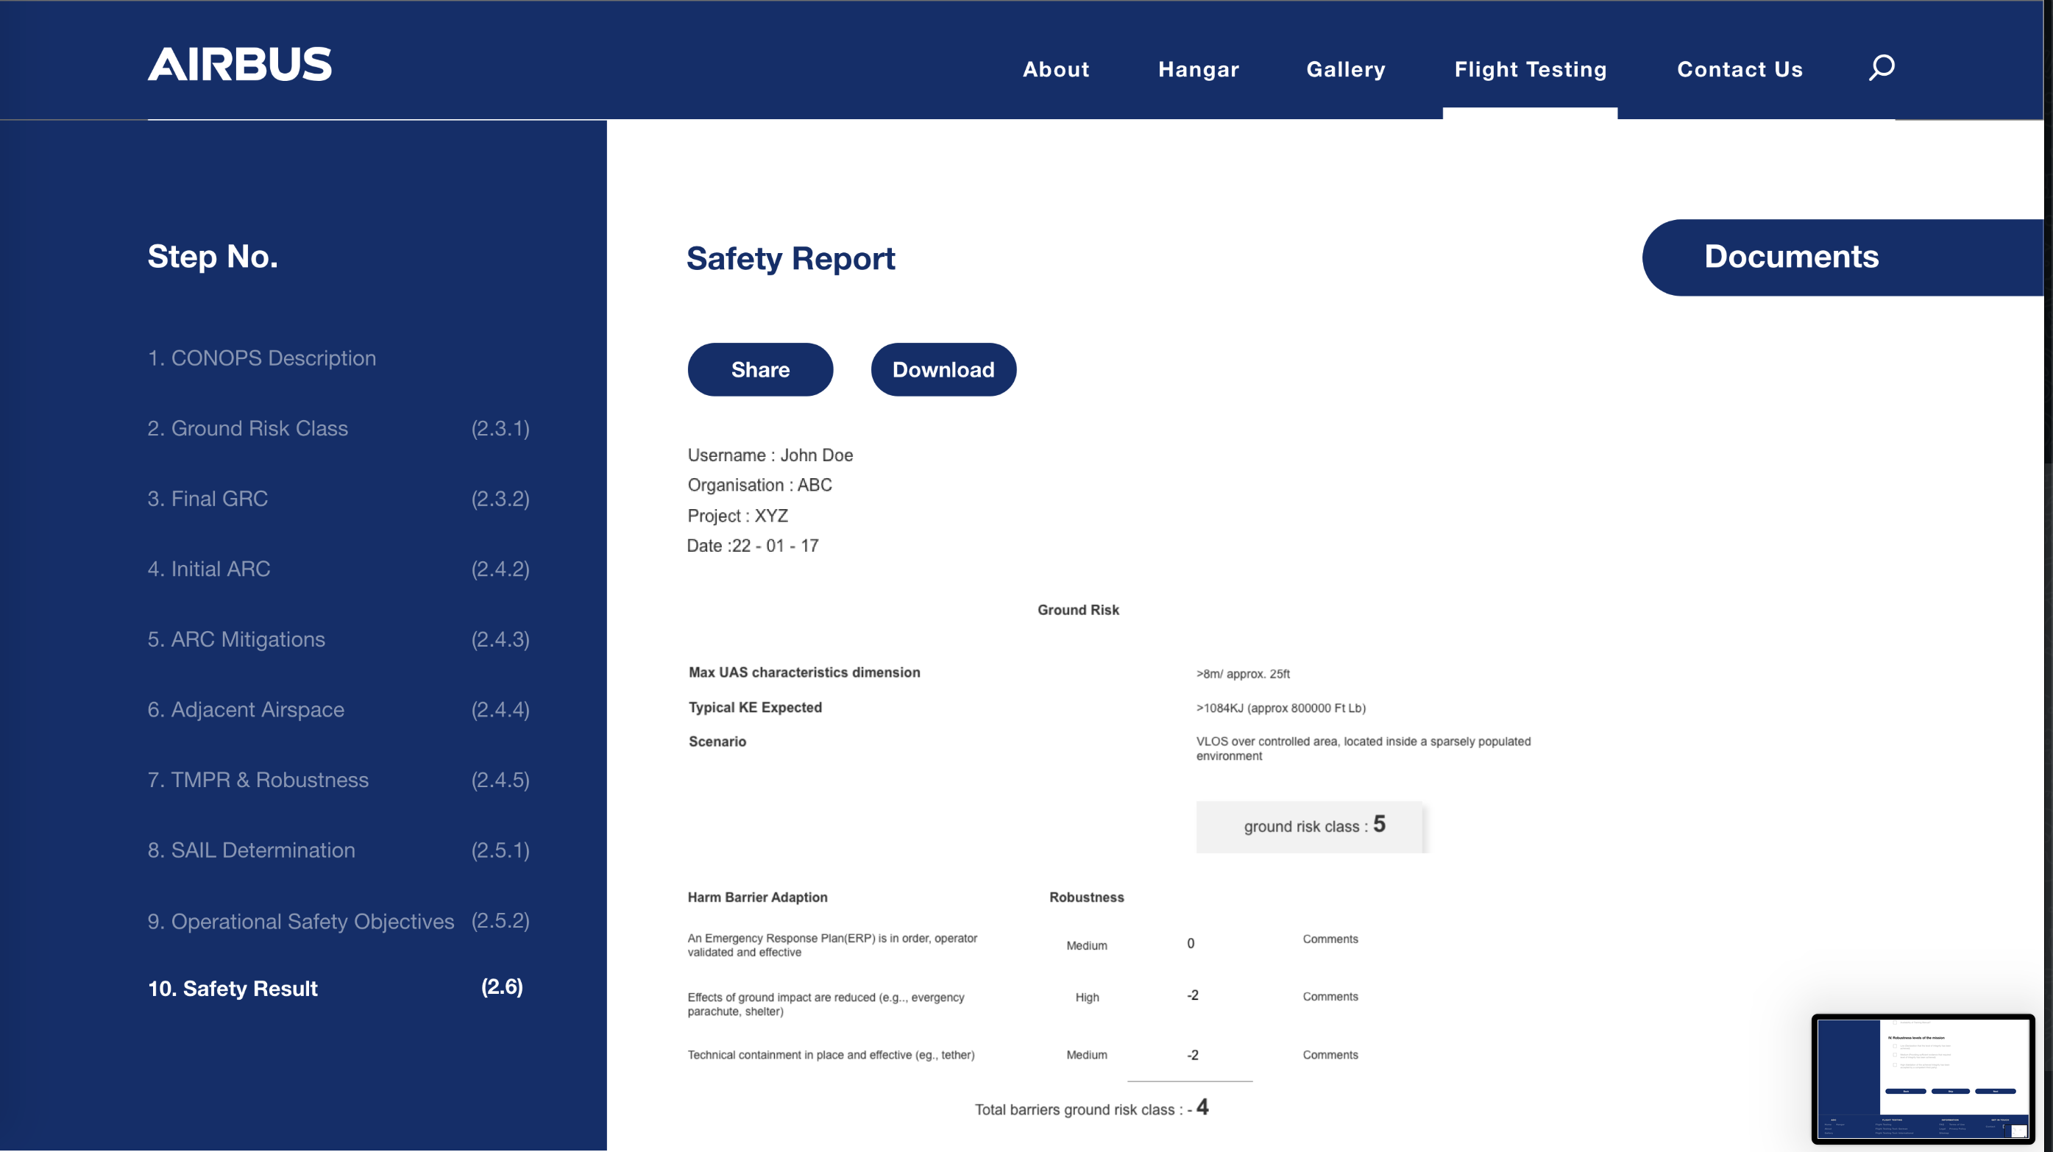
Task: Click the search magnifier icon
Action: (1881, 68)
